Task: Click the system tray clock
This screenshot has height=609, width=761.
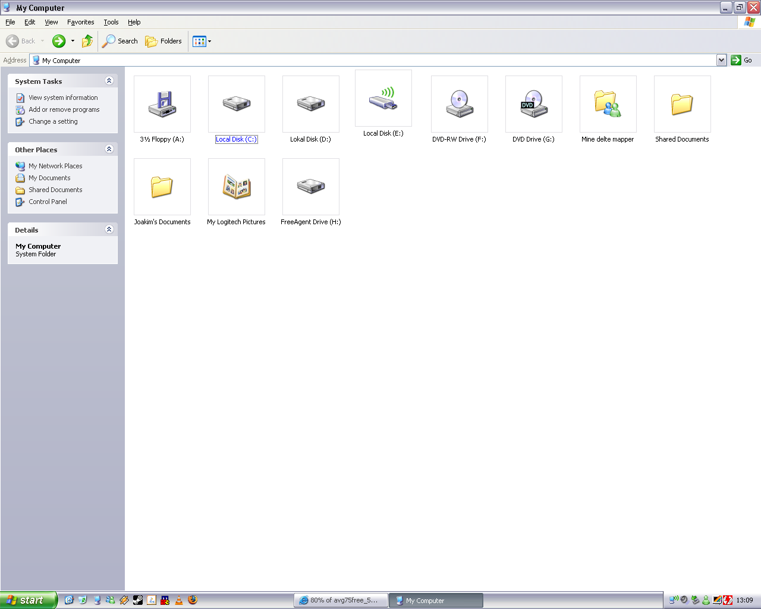Action: [744, 600]
